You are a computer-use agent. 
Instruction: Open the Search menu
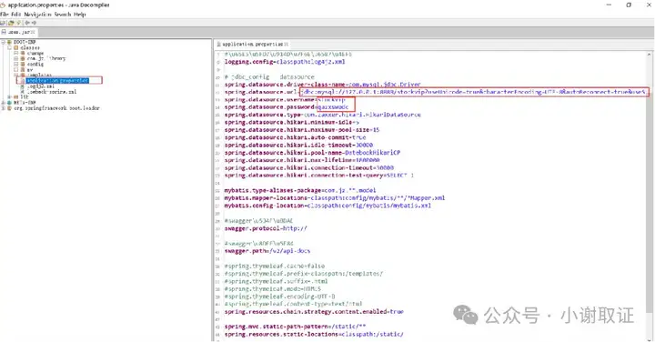click(x=63, y=15)
